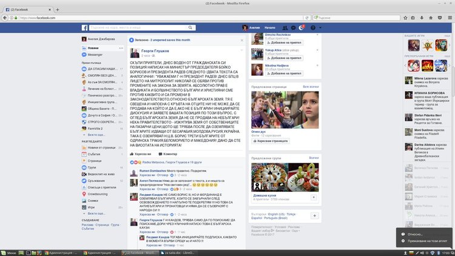Select Messenger in the left sidebar

(x=95, y=55)
